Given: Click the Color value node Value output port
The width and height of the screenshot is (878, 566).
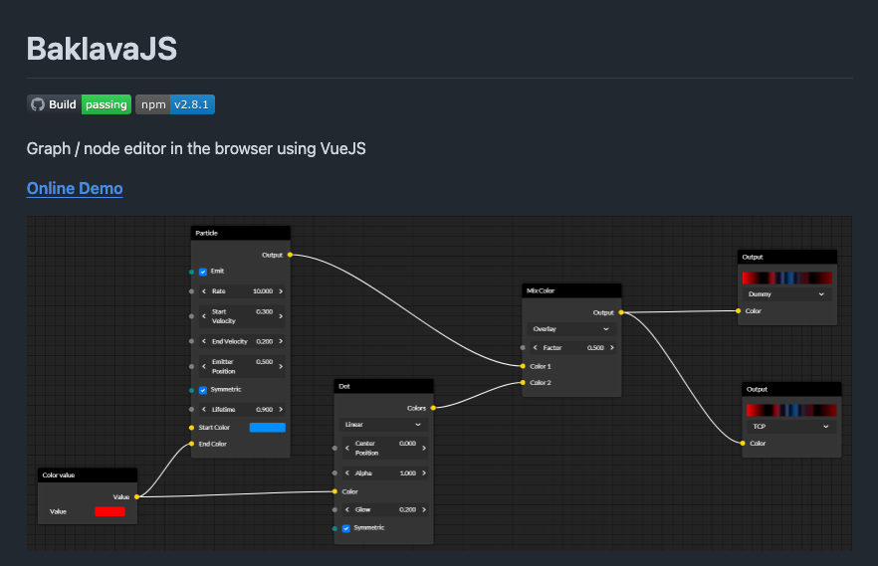Looking at the screenshot, I should (x=136, y=497).
